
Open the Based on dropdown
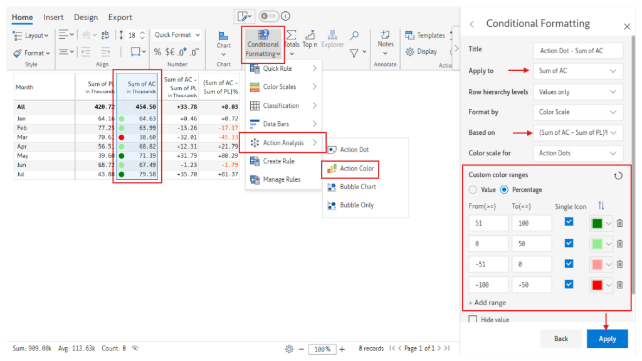(578, 133)
